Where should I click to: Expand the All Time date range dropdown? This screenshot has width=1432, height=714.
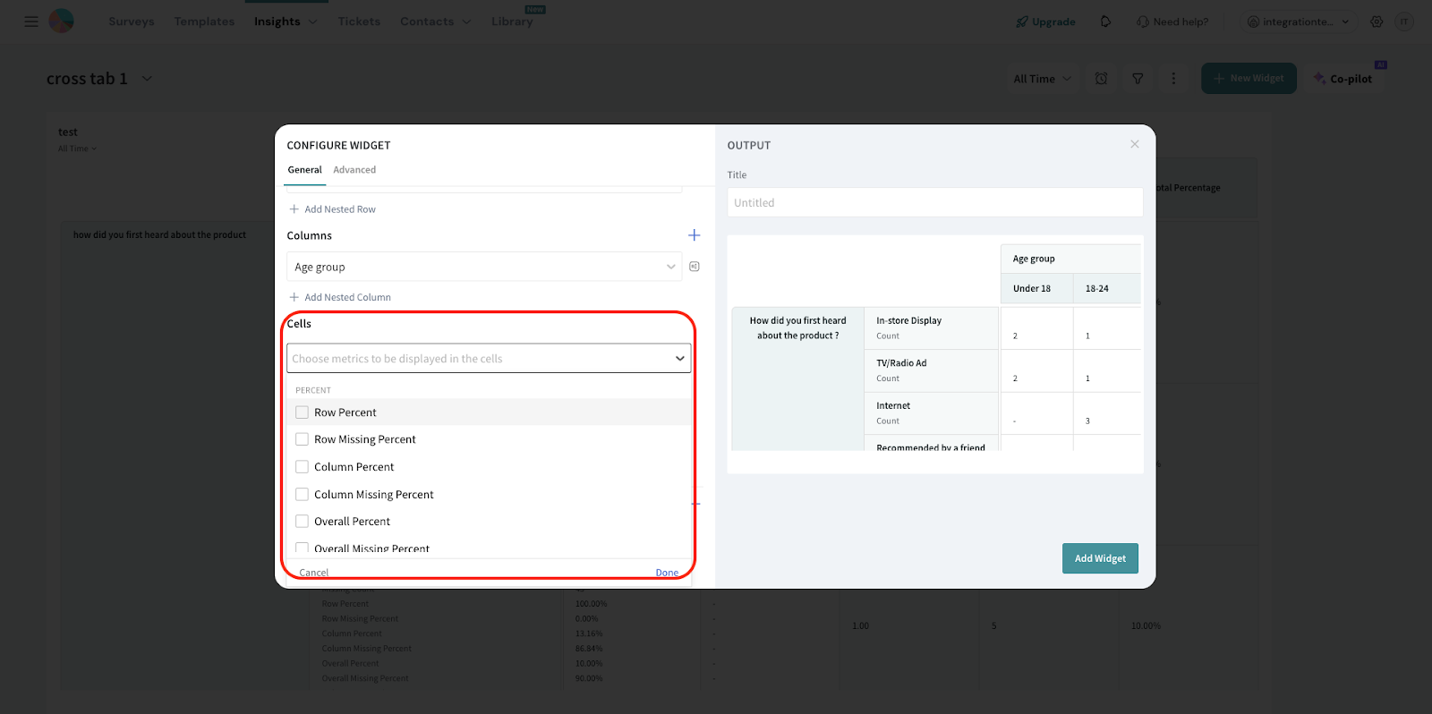pos(1042,79)
